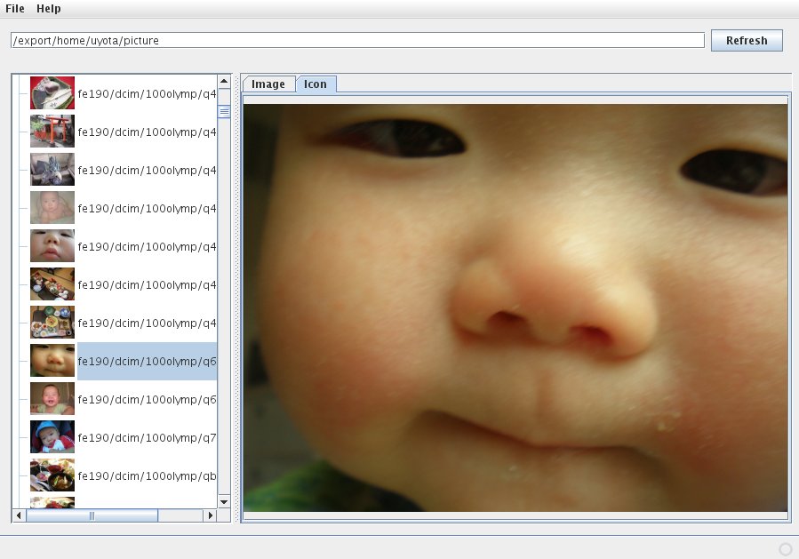The width and height of the screenshot is (799, 559).
Task: Click the list's vertical scroll down arrow
Action: [x=224, y=500]
